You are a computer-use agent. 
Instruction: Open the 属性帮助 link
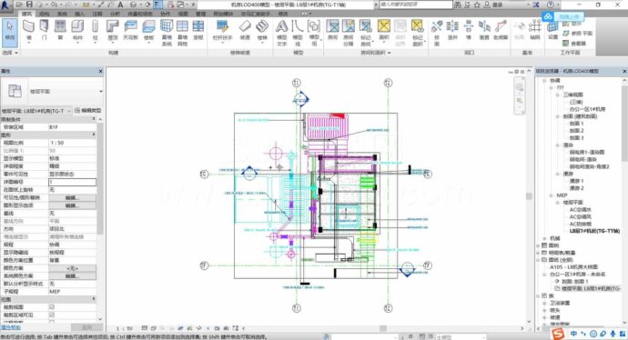(8, 327)
